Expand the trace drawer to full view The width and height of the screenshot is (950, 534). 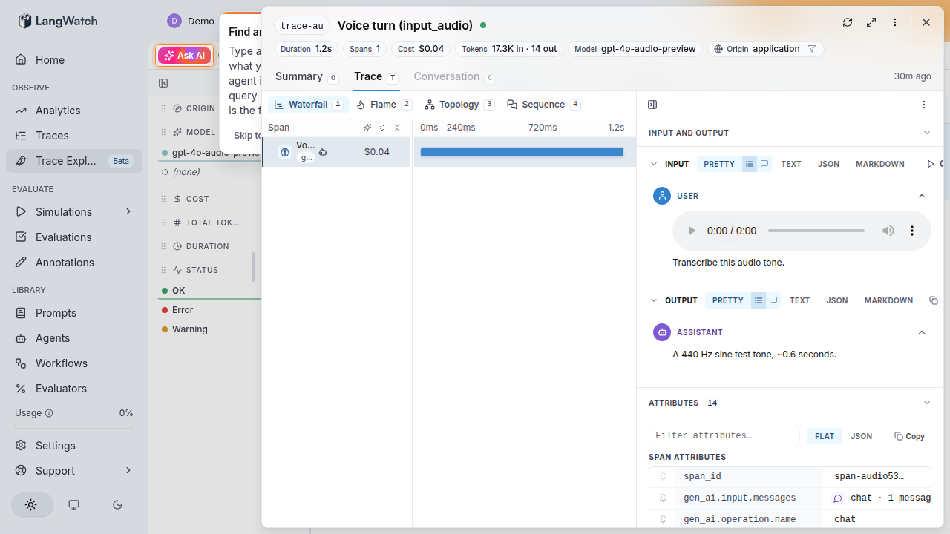[x=871, y=22]
